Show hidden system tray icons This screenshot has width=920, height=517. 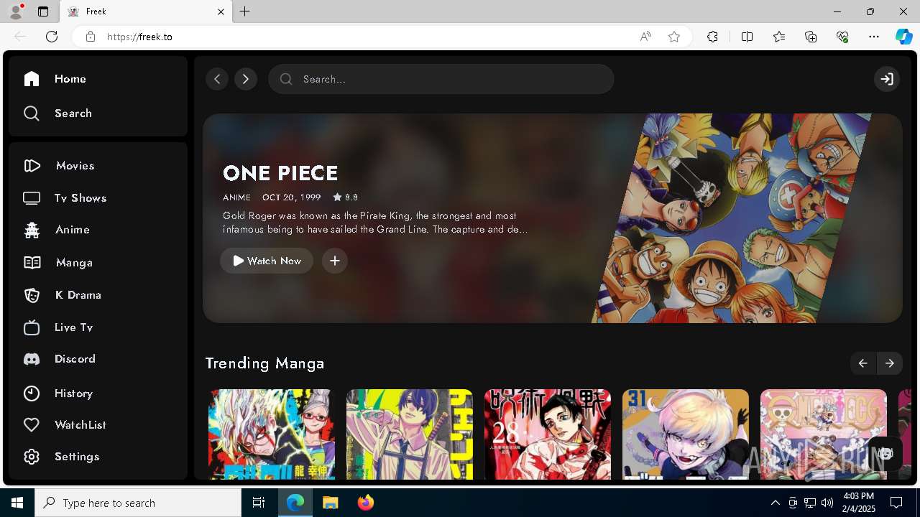(x=775, y=503)
